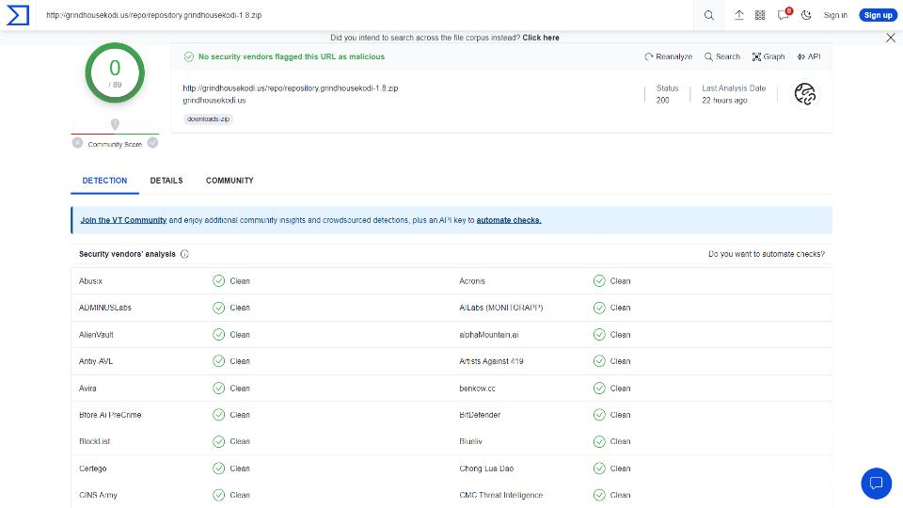Click the BitDefender clean checkmark icon
The image size is (903, 508).
pyautogui.click(x=599, y=415)
